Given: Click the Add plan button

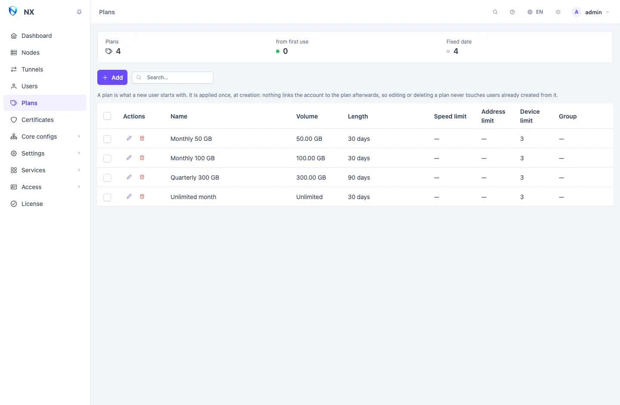Looking at the screenshot, I should click(112, 78).
